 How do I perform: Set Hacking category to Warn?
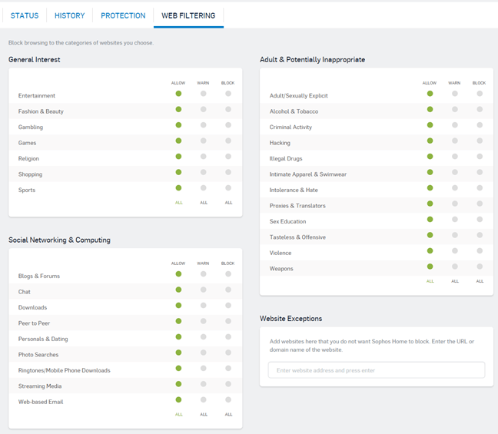(x=455, y=141)
